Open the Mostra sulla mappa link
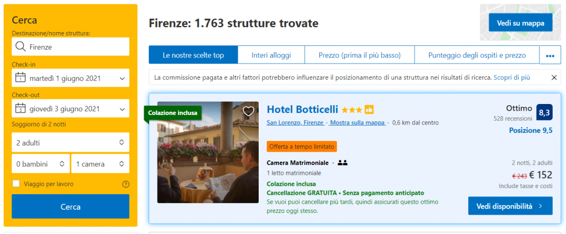Viewport: 566px width, 234px height. (358, 123)
